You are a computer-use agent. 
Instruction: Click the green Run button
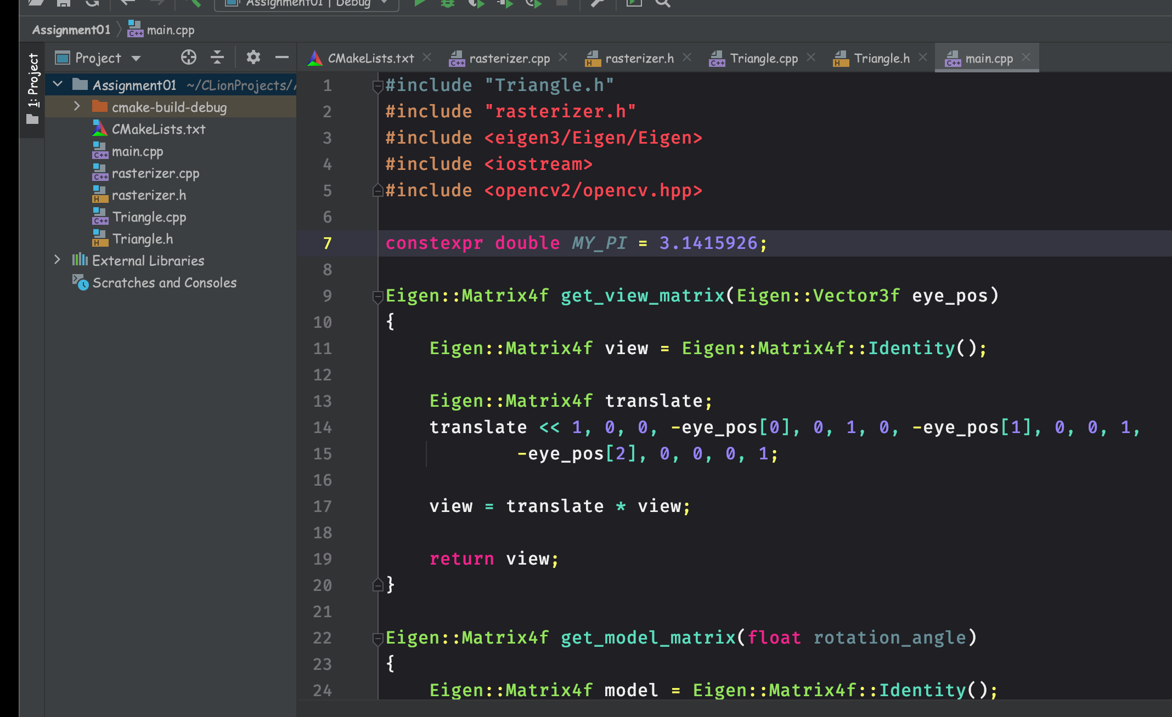pos(420,3)
